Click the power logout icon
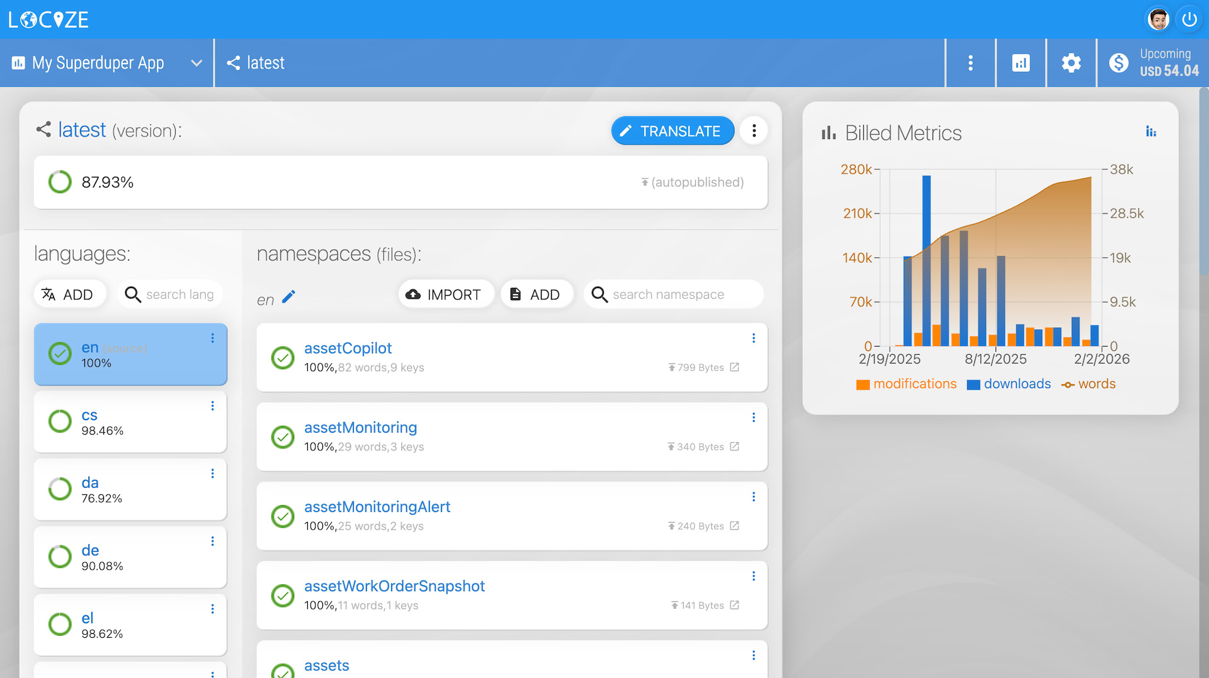This screenshot has width=1209, height=678. point(1189,19)
